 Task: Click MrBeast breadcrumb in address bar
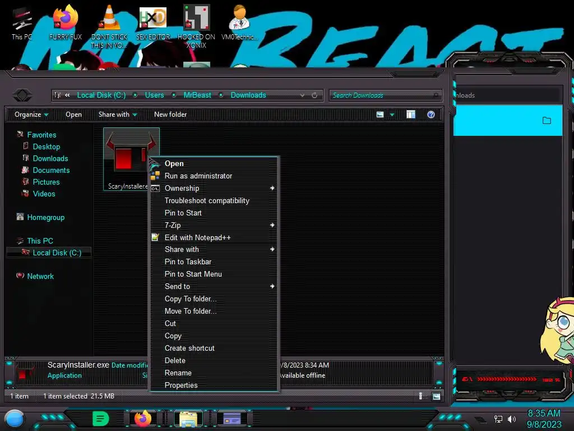pos(197,95)
